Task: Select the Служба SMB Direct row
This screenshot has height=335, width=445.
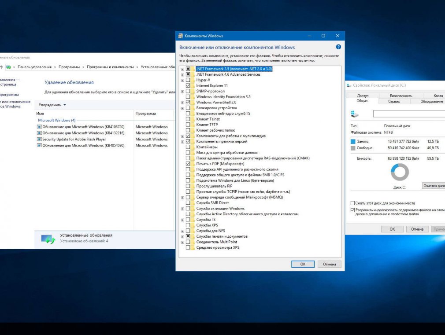Action: tap(212, 203)
